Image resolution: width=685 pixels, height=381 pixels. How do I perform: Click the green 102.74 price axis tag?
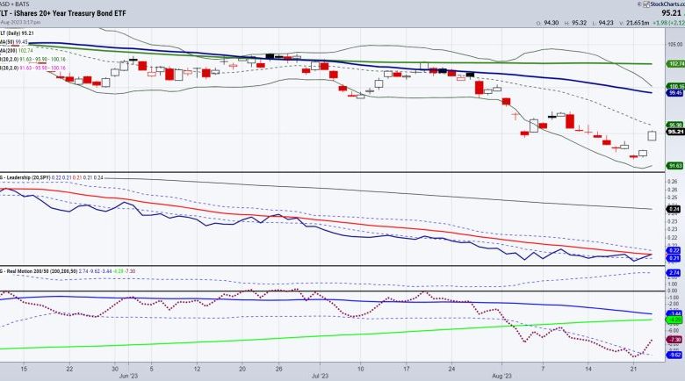[676, 64]
